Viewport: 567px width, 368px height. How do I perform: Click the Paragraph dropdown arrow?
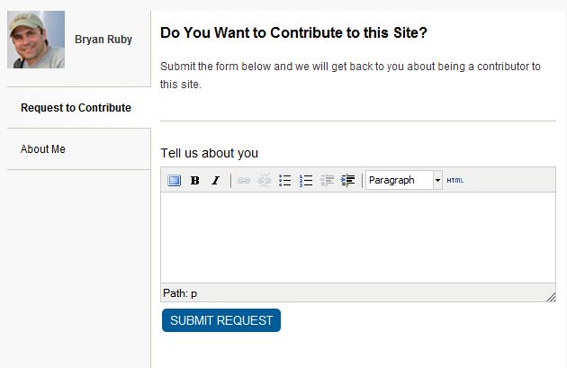tap(438, 181)
